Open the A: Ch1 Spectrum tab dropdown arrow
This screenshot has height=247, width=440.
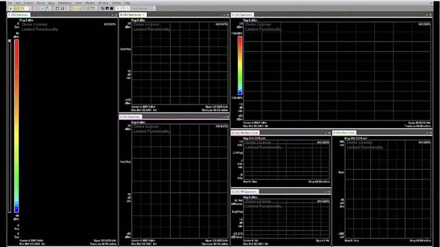(144, 15)
